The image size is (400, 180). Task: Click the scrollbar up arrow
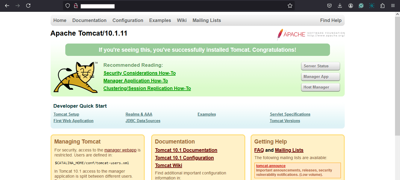[x=397, y=14]
